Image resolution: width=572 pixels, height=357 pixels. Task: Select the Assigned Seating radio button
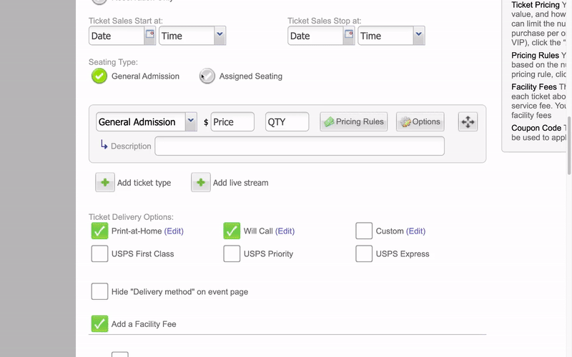207,76
